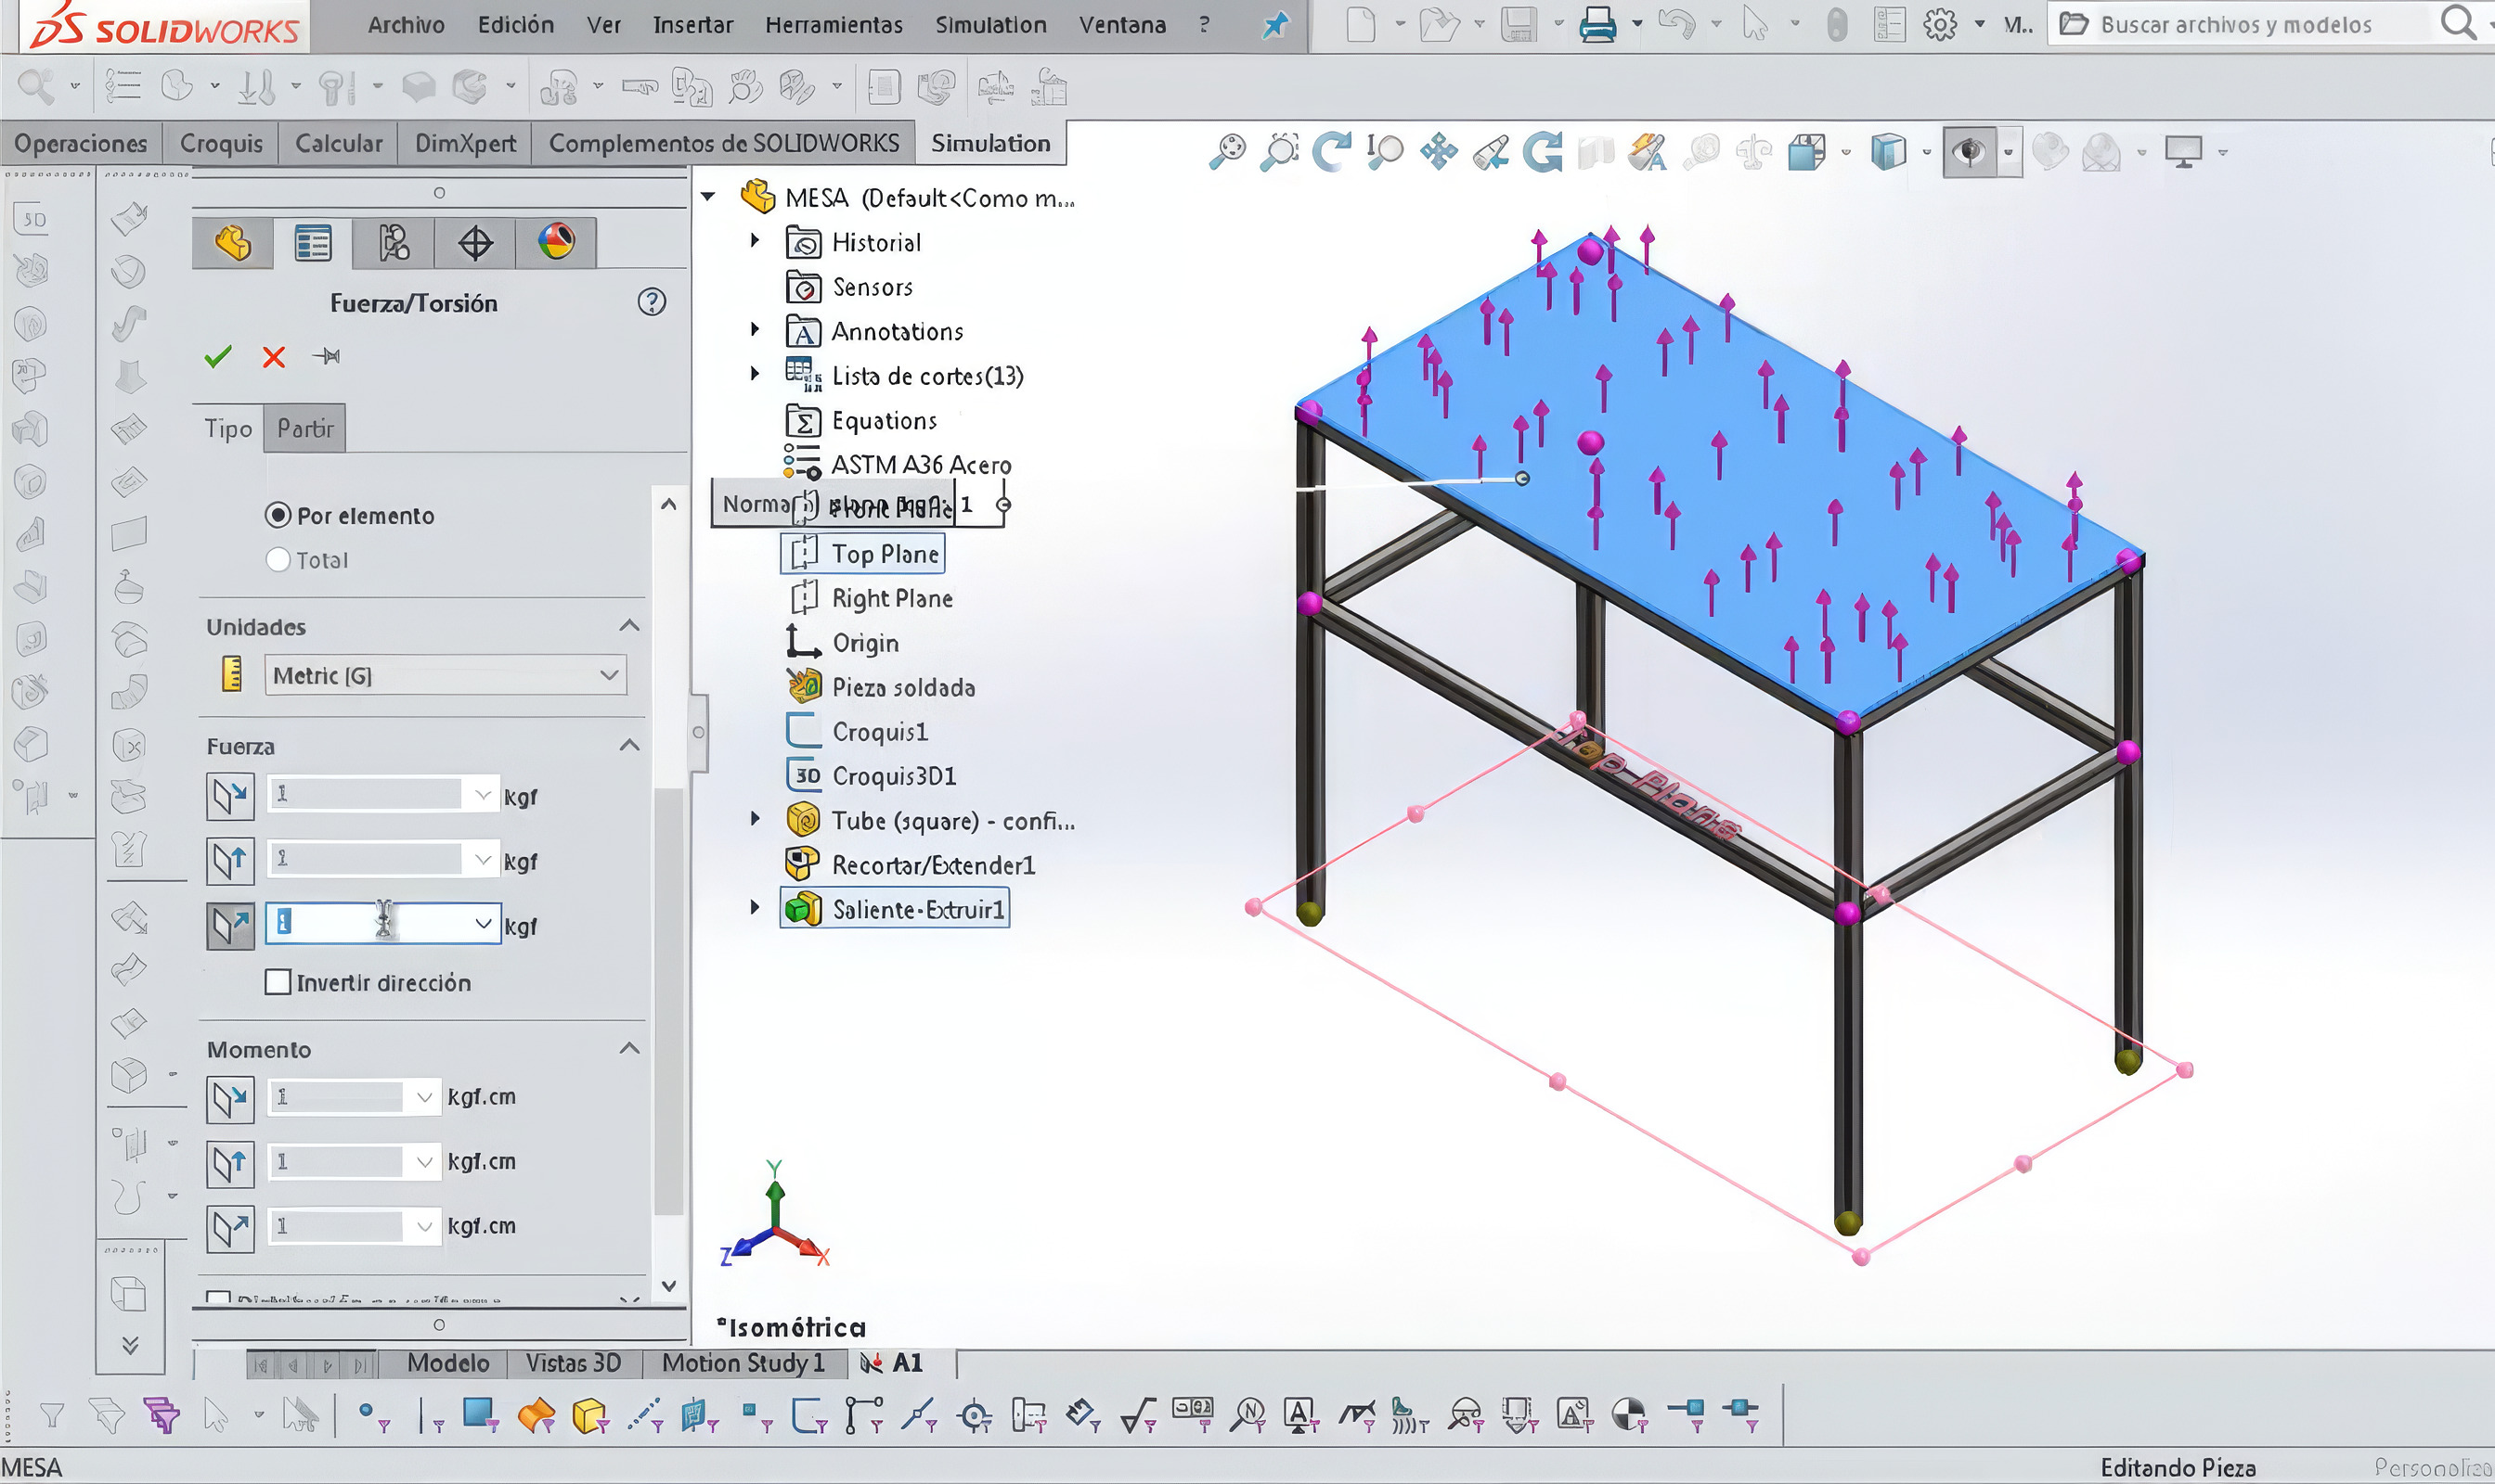Click the property panel vertical scrollbar
Screen dimensions: 2495x1484
pos(668,1002)
